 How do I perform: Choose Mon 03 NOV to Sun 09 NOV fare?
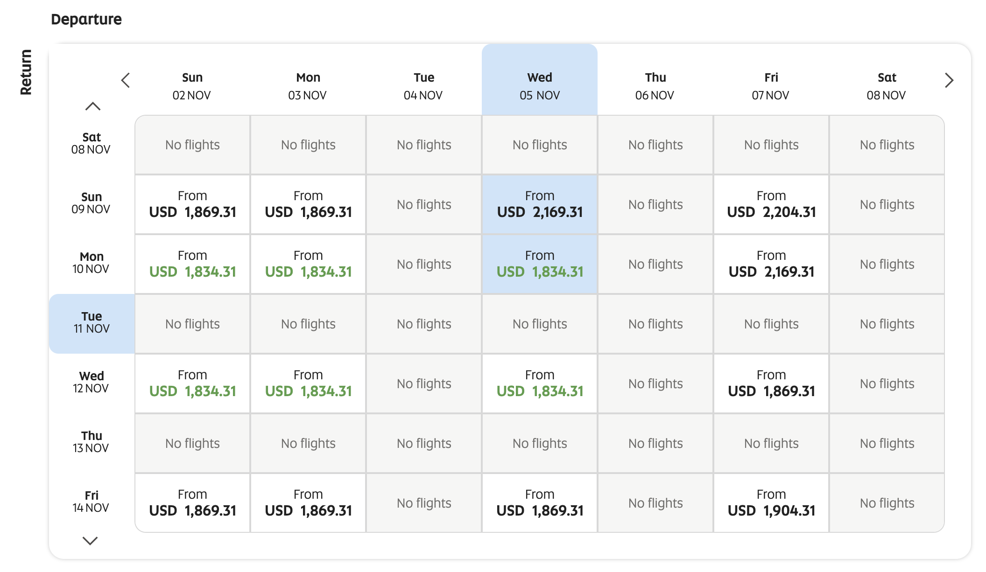click(x=308, y=204)
